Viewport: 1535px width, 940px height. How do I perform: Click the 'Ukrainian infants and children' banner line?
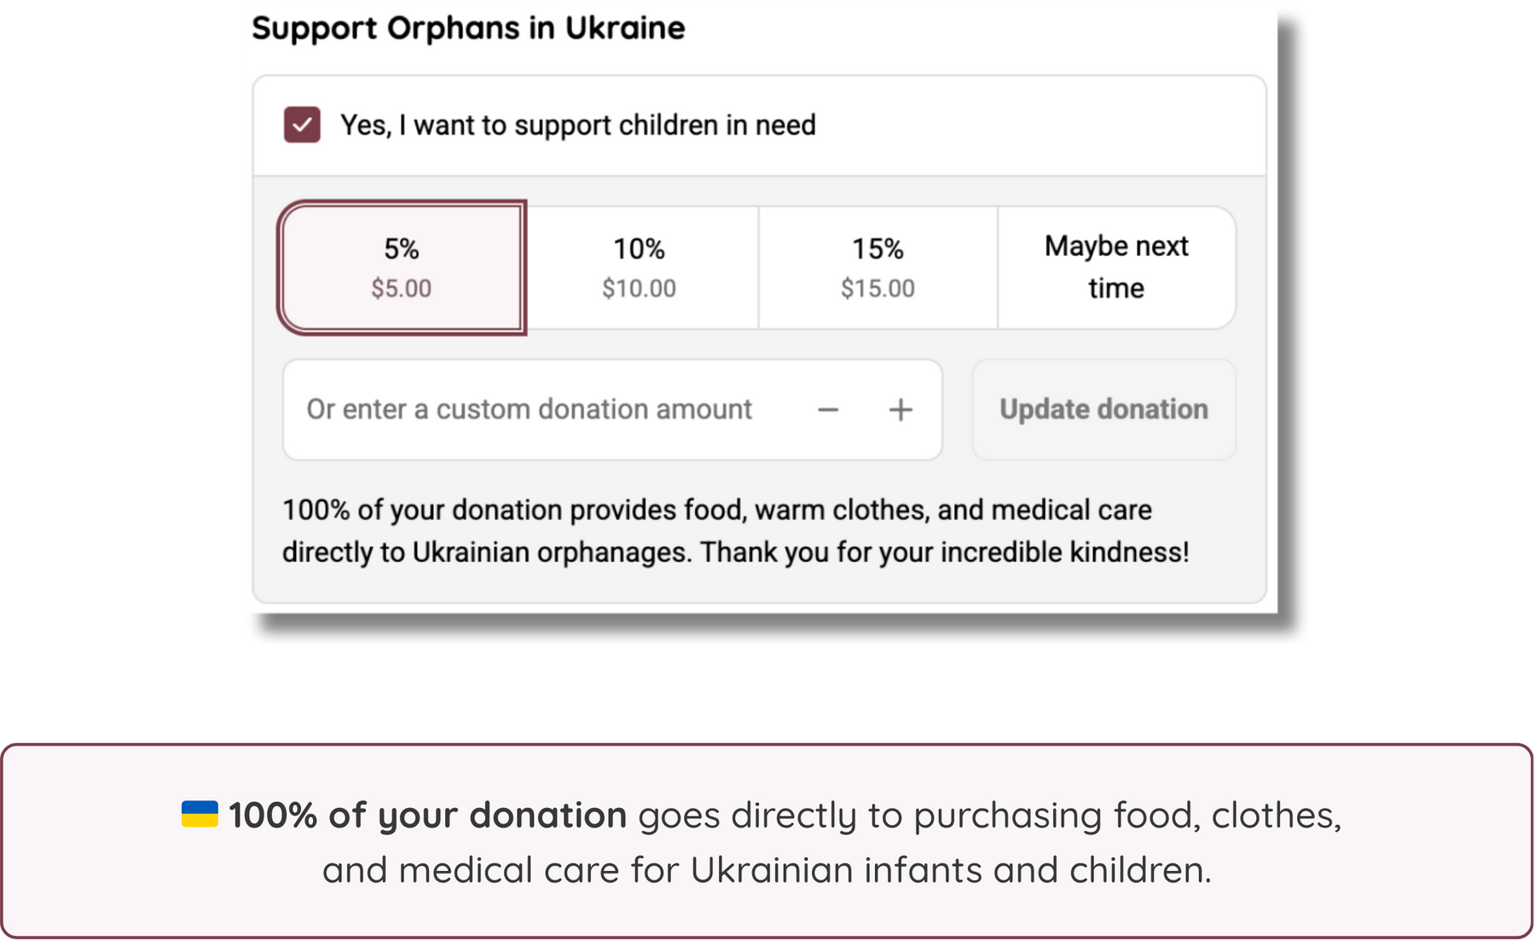pyautogui.click(x=950, y=870)
